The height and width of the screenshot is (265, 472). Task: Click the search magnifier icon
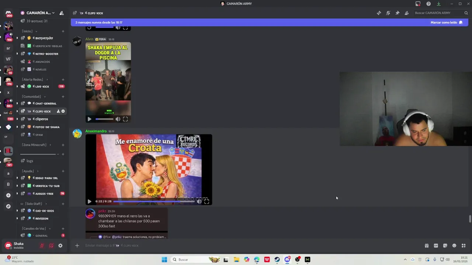tap(466, 13)
